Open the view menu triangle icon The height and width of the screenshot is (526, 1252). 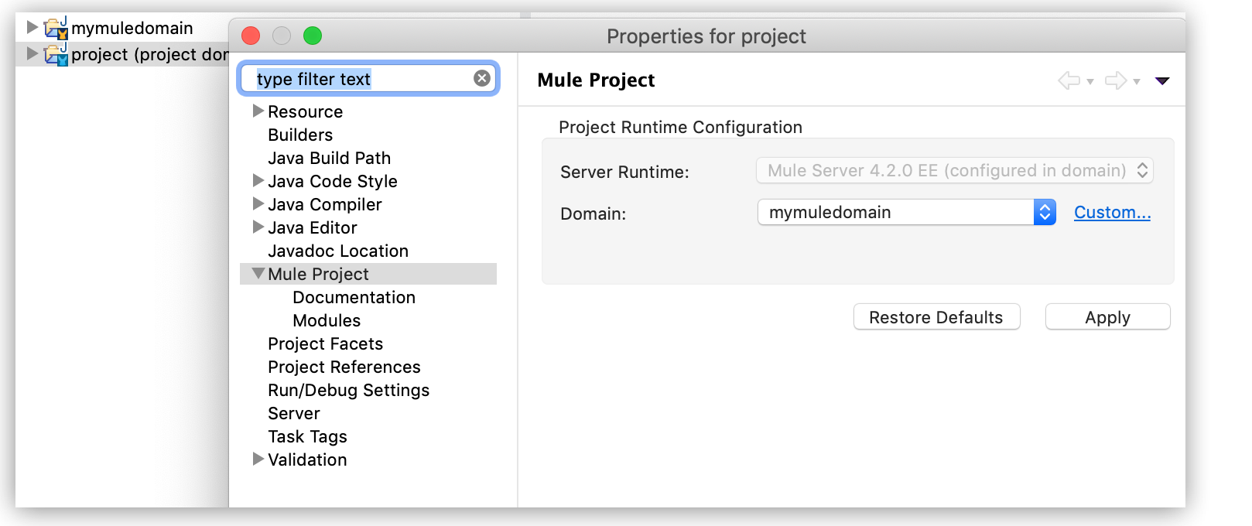pos(1162,80)
